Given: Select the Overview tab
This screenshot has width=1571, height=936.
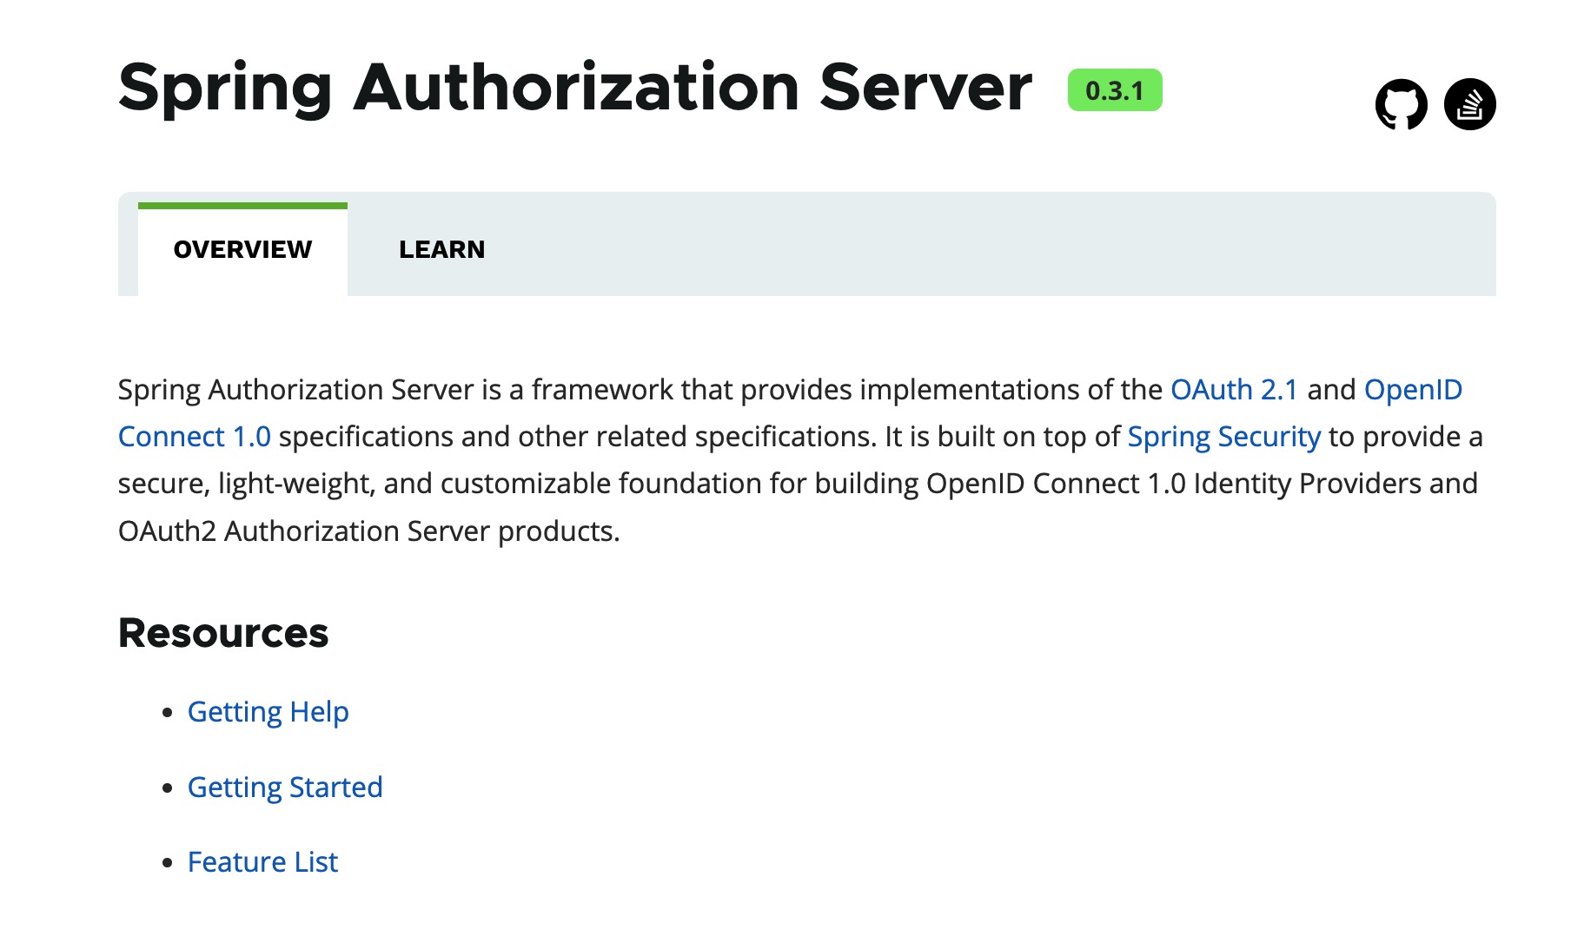Looking at the screenshot, I should (x=242, y=249).
